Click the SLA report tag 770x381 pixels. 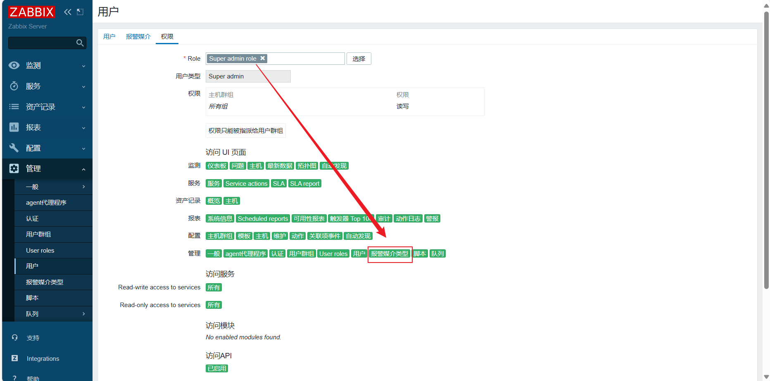coord(304,183)
